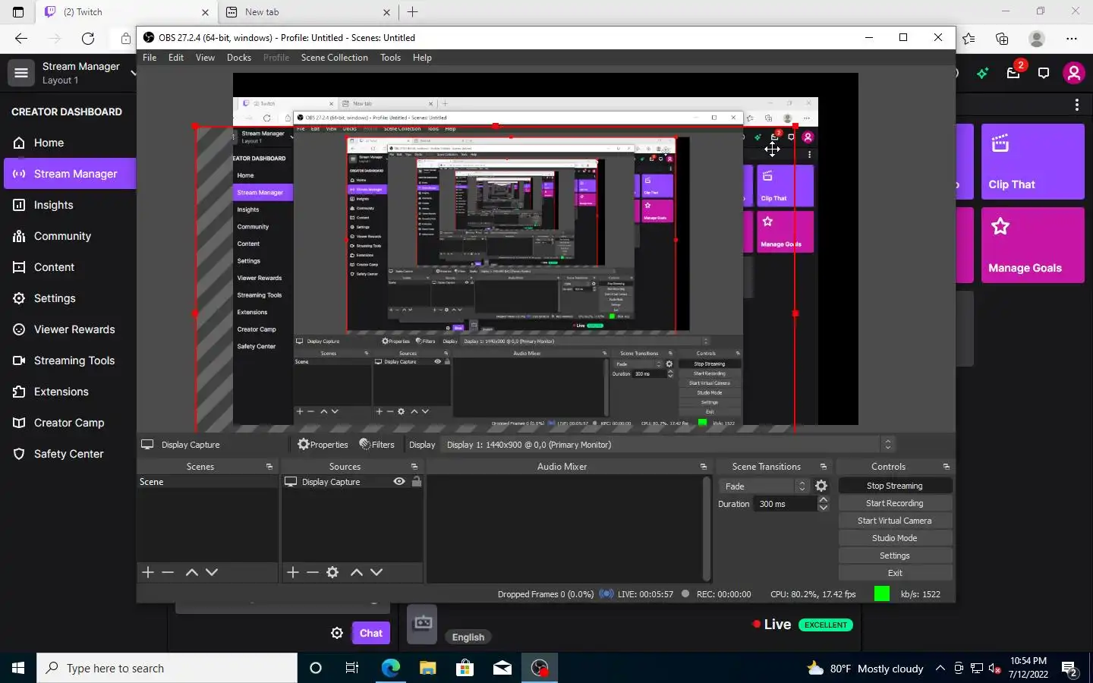Screen dimensions: 1093x683
Task: Open the Twitch whispers chat icon
Action: 1044,73
